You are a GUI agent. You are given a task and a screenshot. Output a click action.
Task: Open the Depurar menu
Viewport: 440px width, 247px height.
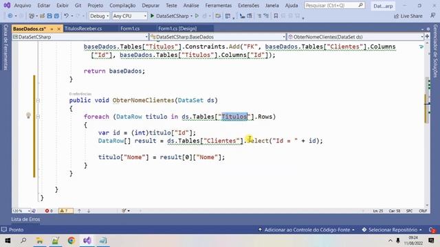[x=151, y=5]
